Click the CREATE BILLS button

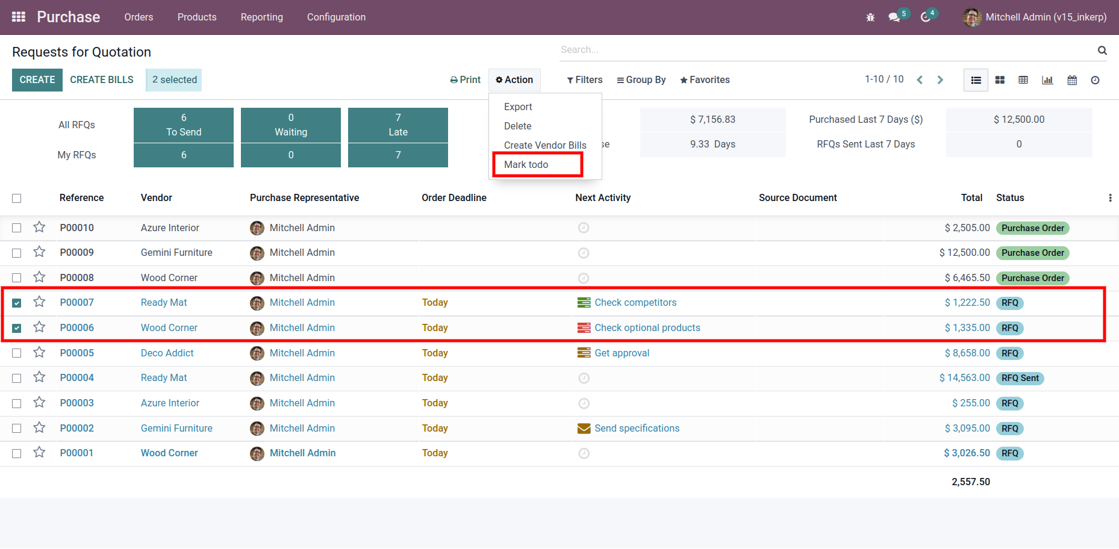(x=102, y=80)
